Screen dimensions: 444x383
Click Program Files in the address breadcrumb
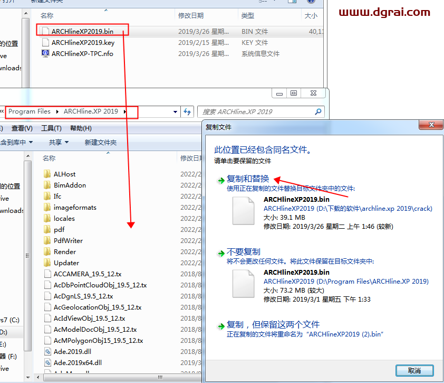tap(30, 111)
